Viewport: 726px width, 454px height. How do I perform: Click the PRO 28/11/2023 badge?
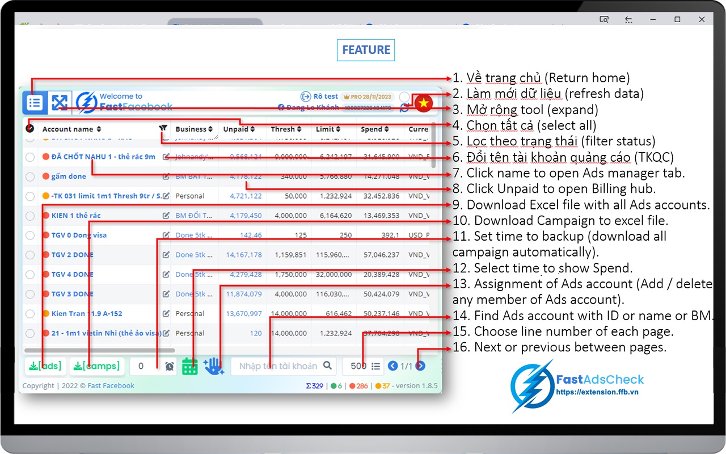click(368, 97)
